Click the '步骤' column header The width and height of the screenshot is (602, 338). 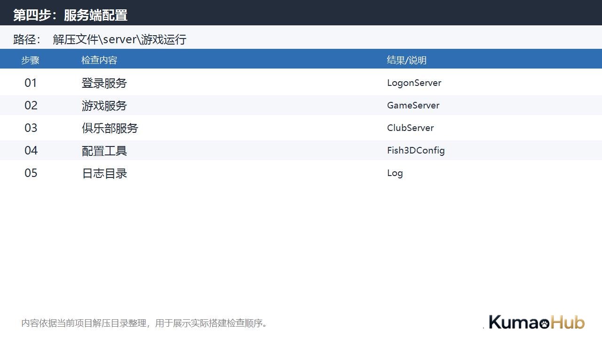coord(30,60)
